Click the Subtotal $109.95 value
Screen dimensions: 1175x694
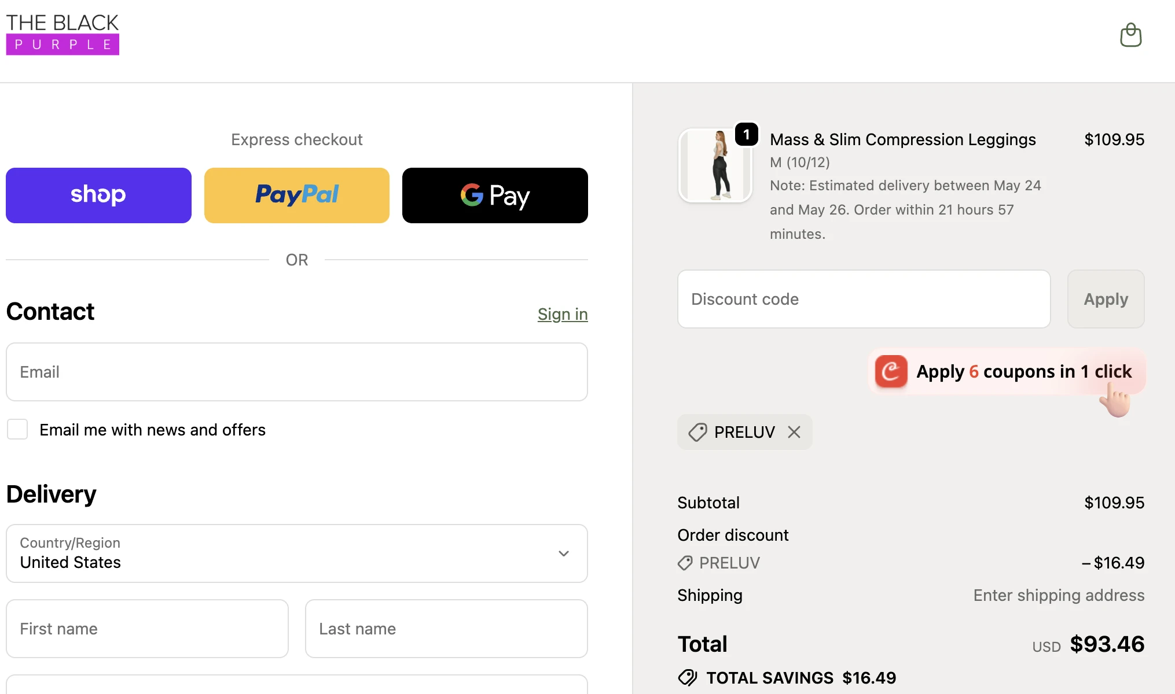point(1114,503)
